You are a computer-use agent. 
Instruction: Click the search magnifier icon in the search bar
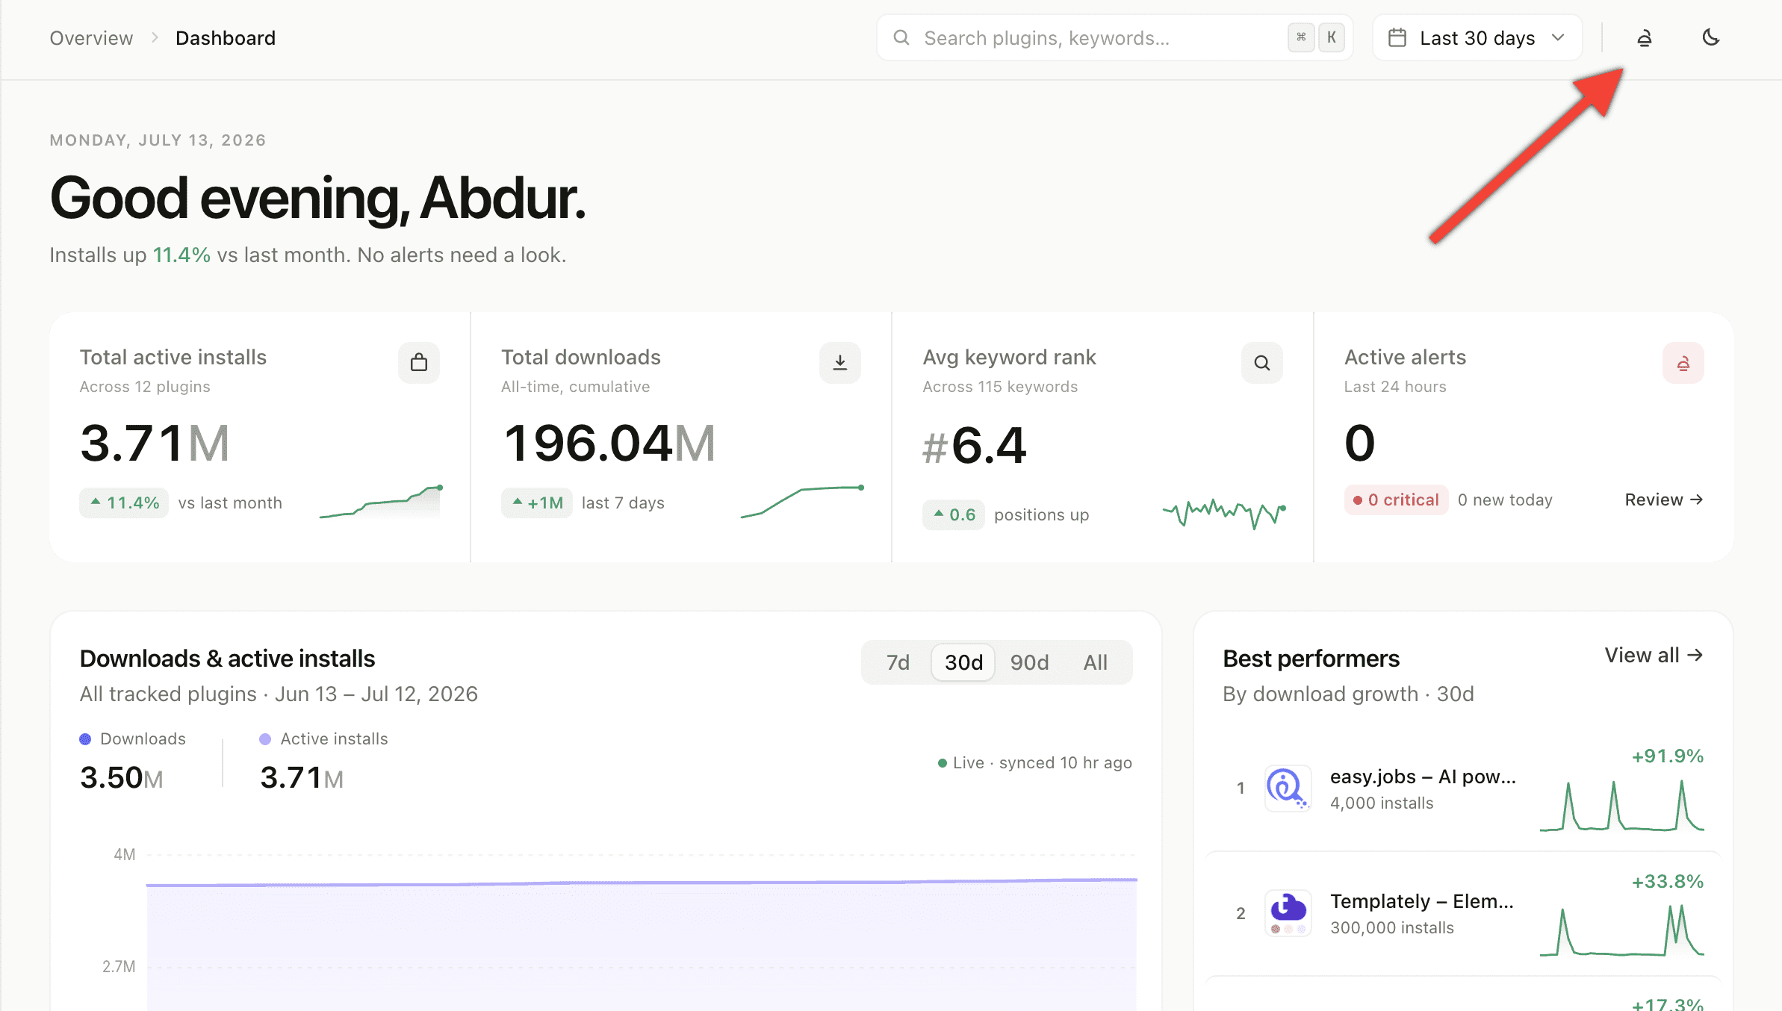[x=901, y=38]
